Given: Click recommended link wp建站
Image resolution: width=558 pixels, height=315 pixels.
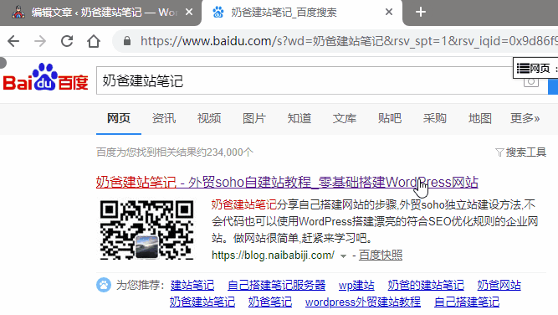Looking at the screenshot, I should click(356, 286).
